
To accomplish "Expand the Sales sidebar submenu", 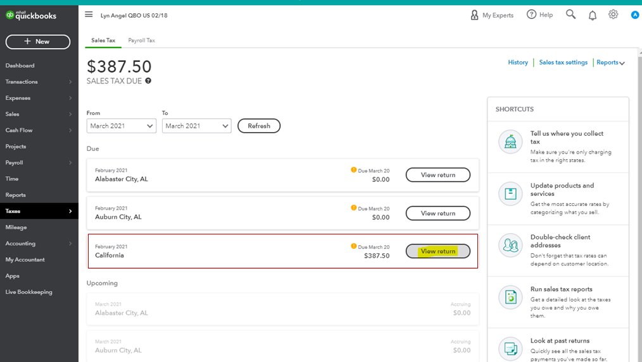I will point(70,114).
